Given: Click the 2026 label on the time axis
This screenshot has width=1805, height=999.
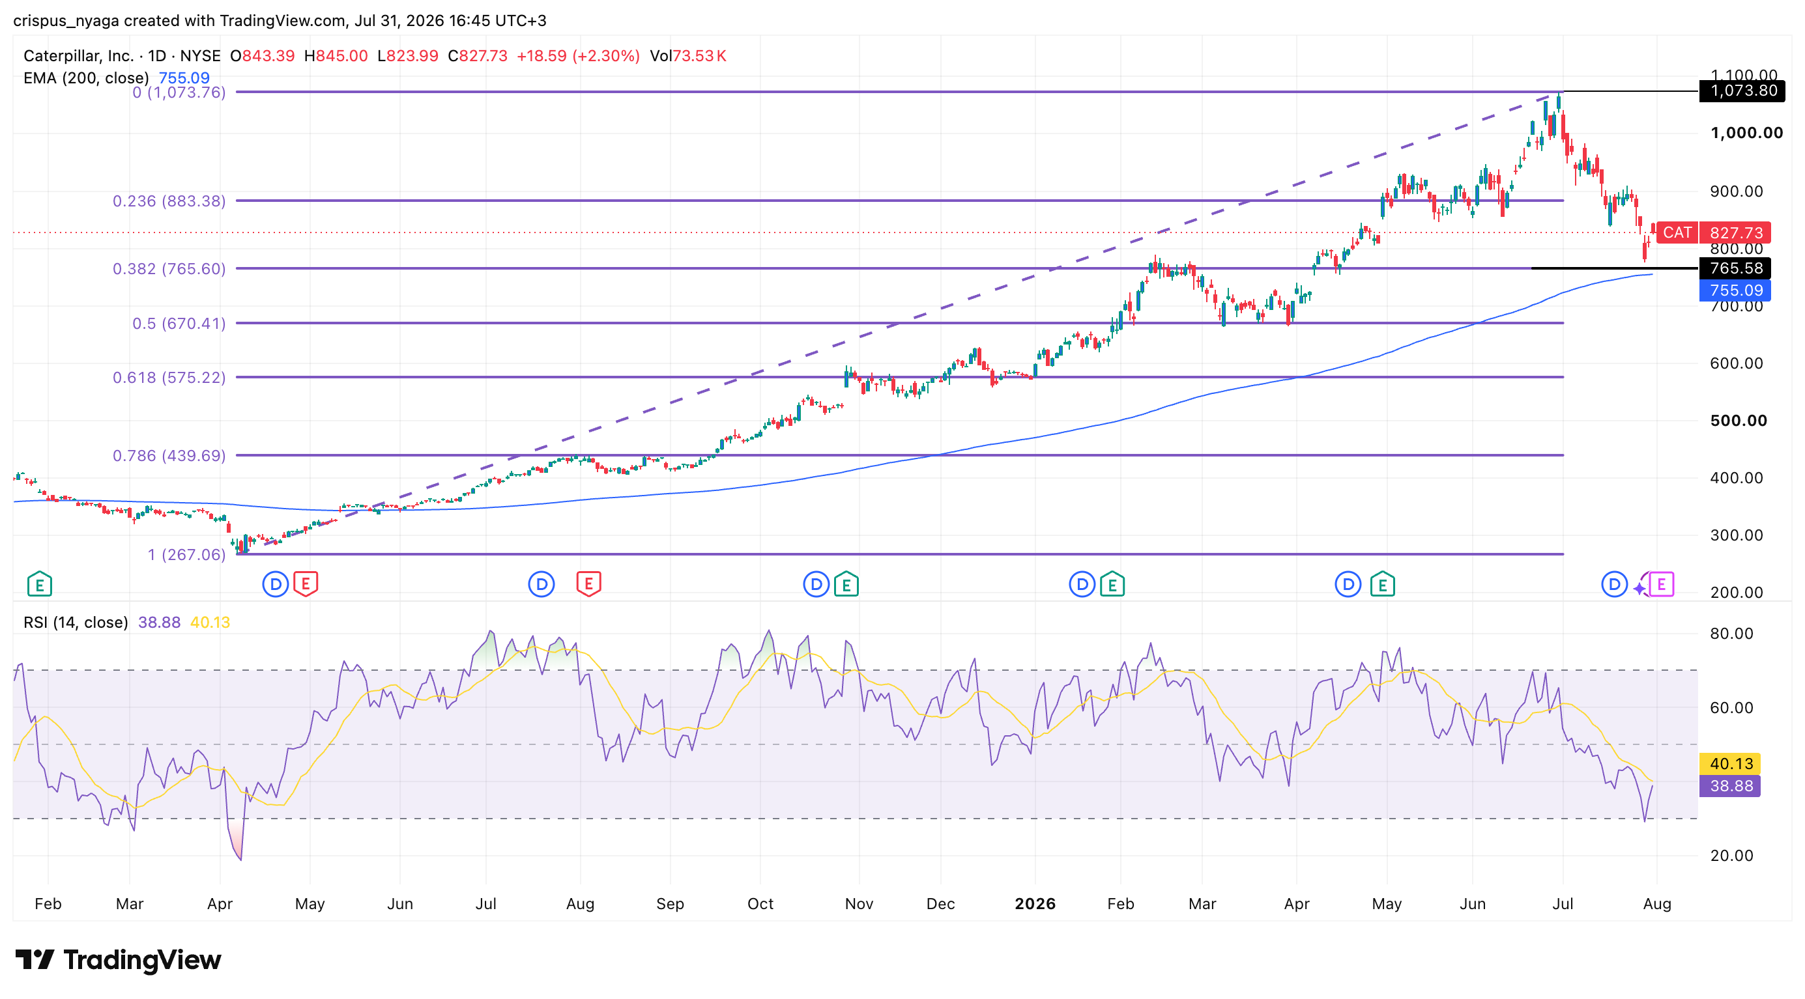Looking at the screenshot, I should (1035, 904).
